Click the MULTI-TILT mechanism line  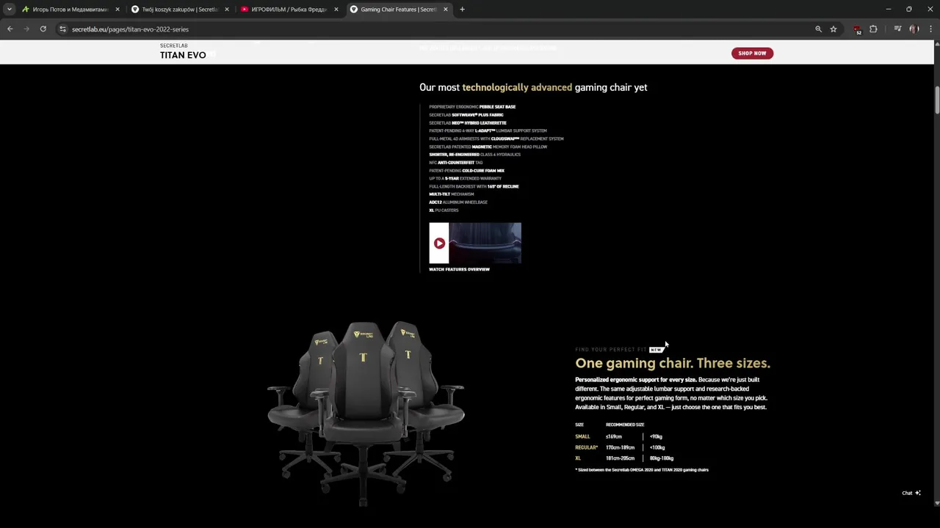[452, 194]
